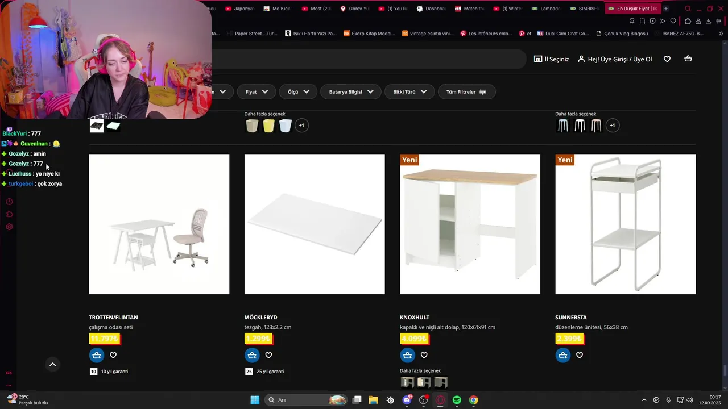Open the TROTTEN/FLINTAN product title
The image size is (728, 409).
click(113, 318)
